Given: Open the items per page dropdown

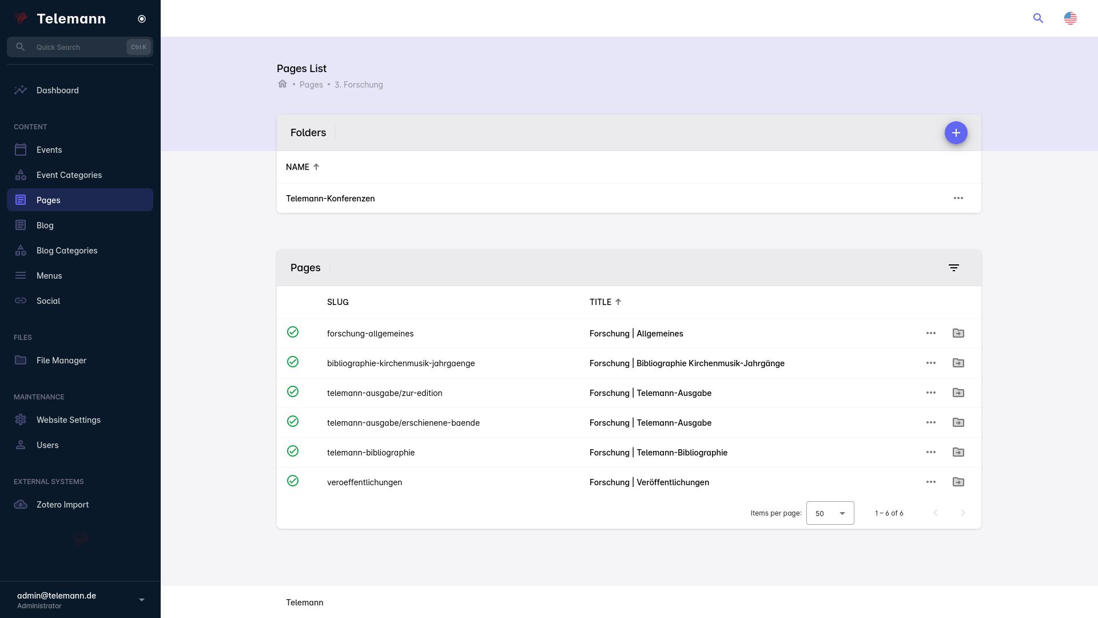Looking at the screenshot, I should pos(830,513).
